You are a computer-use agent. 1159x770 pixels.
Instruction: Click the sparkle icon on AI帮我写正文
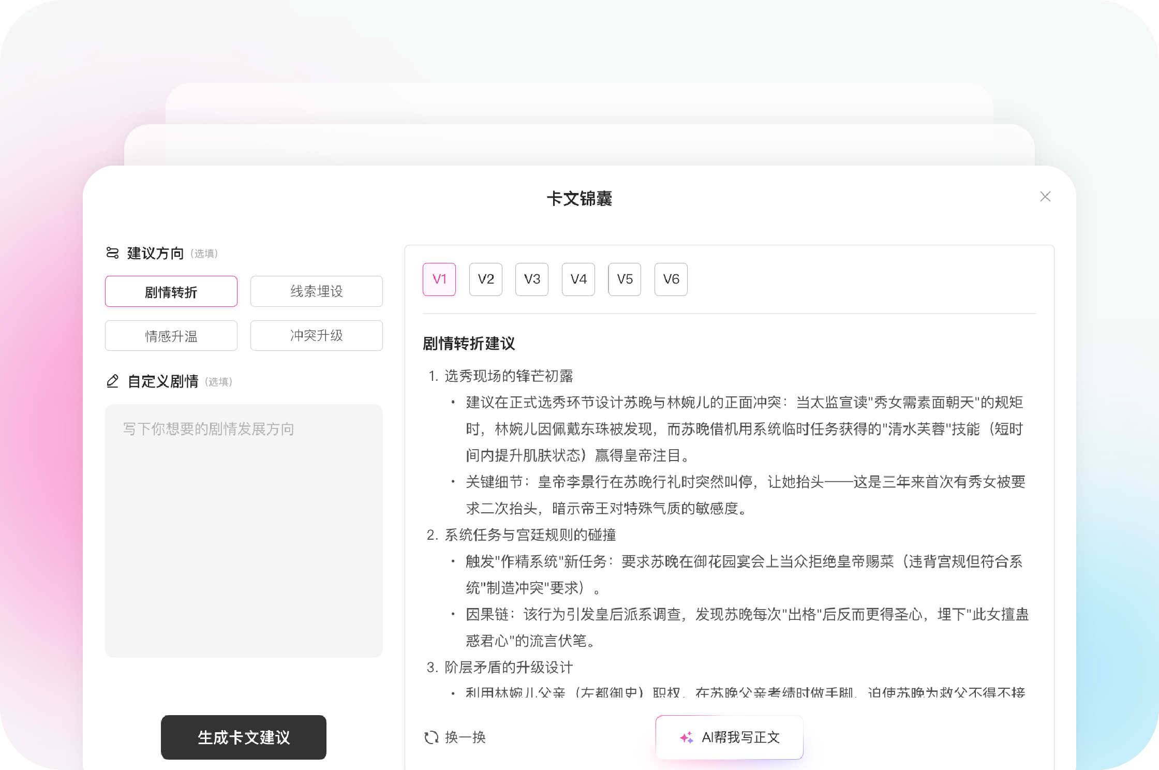(x=687, y=737)
